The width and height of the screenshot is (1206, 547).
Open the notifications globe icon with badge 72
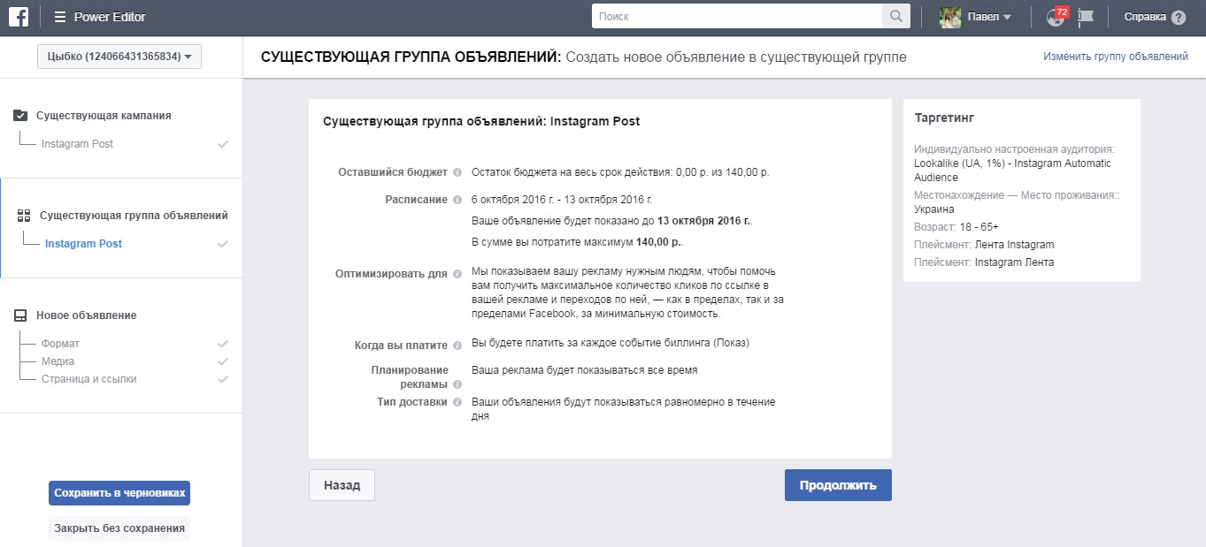(x=1056, y=16)
